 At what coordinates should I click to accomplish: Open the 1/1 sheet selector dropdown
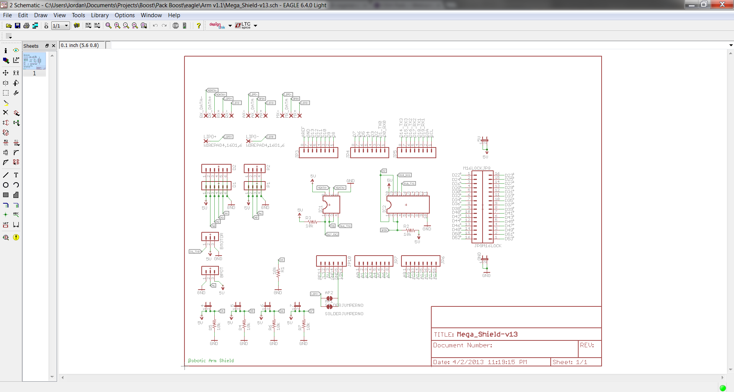(x=61, y=26)
